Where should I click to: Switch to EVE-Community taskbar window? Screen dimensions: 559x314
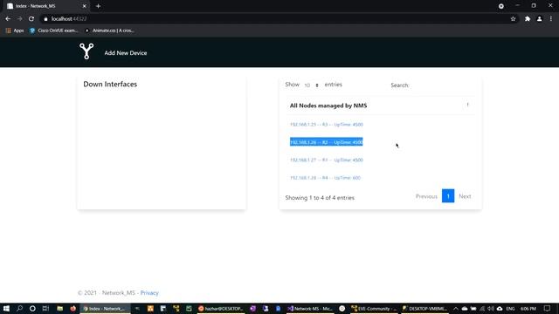coord(373,308)
